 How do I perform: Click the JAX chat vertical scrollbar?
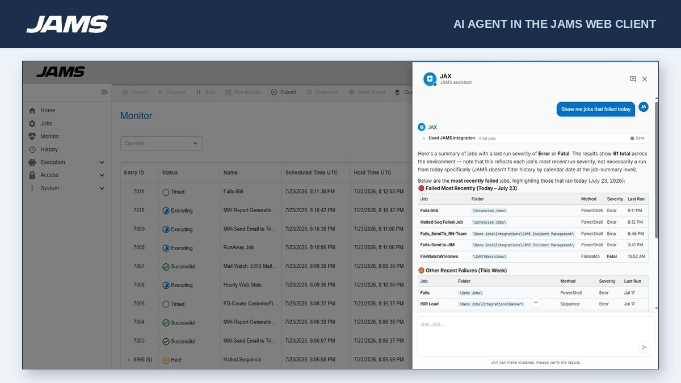tap(657, 170)
